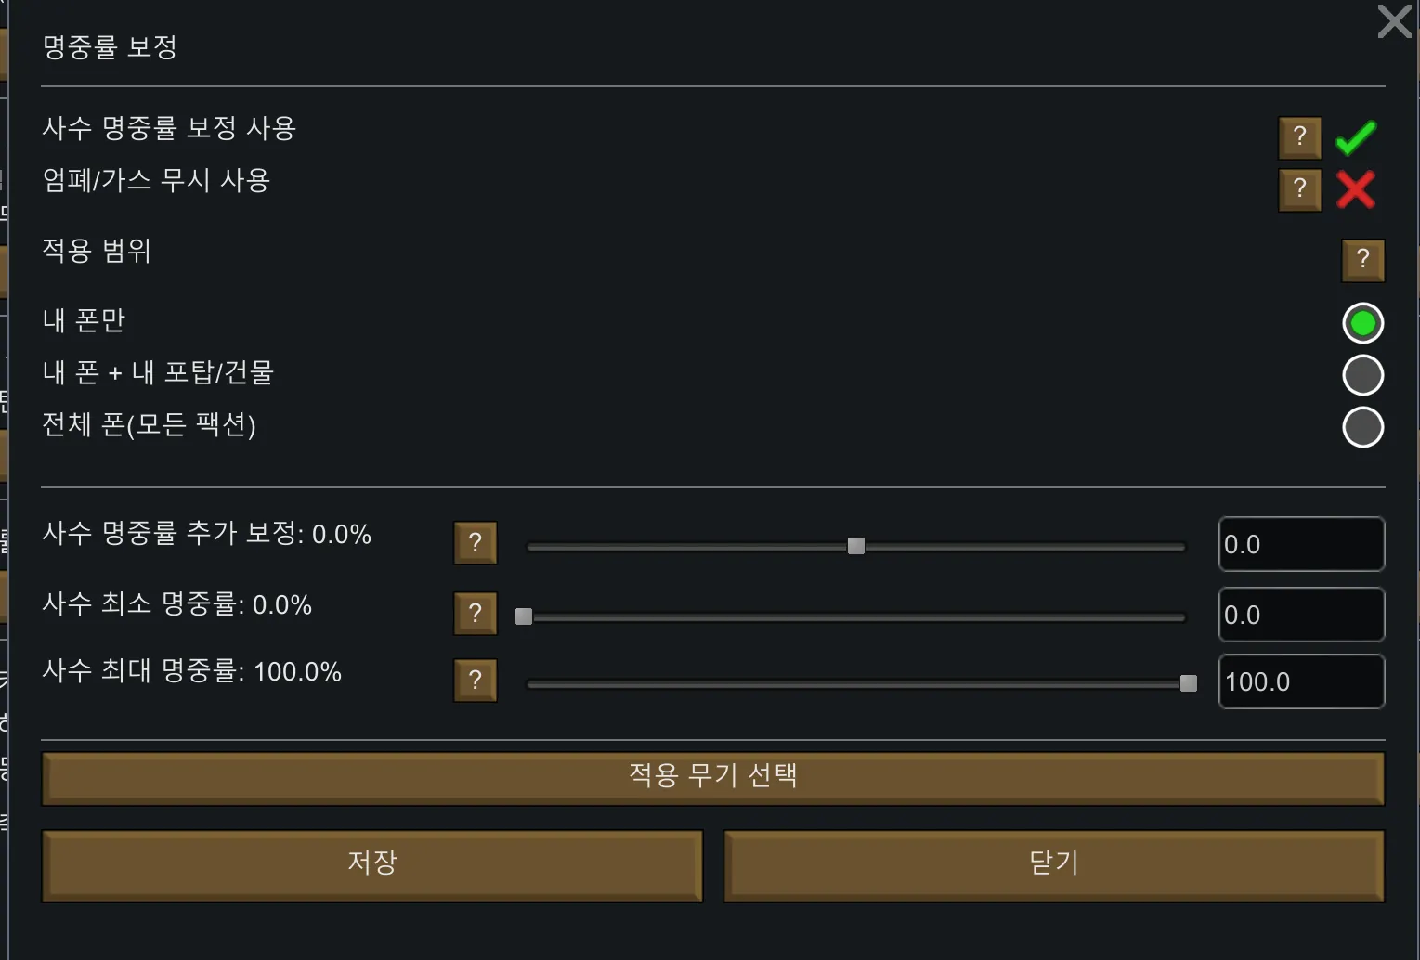Click the 최대 명중률 slider handle
This screenshot has width=1420, height=960.
click(1188, 683)
